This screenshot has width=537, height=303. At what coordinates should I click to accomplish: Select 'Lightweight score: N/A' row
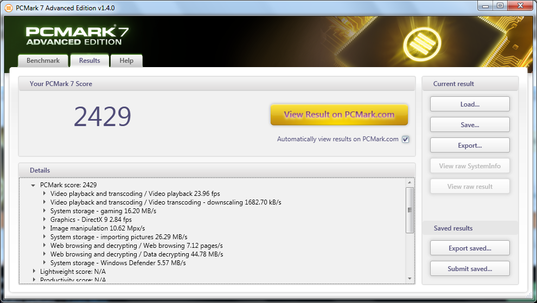[73, 271]
